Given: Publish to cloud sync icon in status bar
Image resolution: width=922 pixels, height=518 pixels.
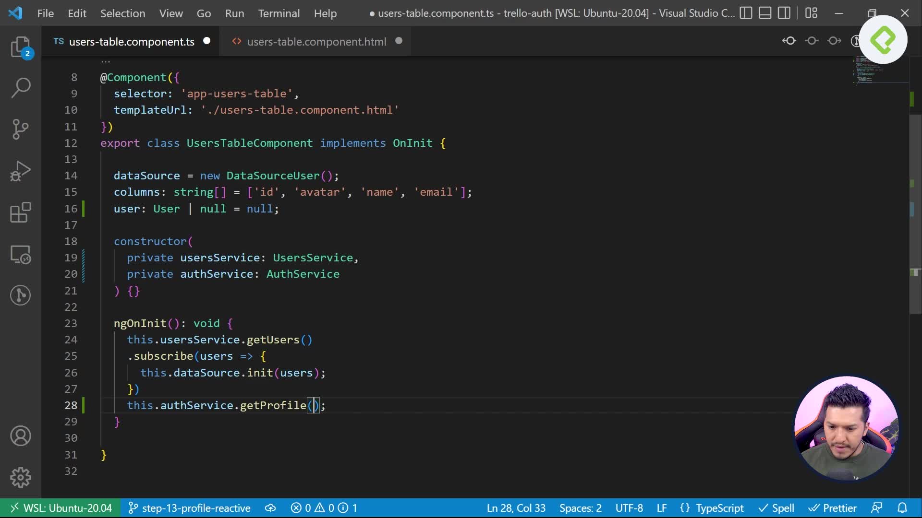Looking at the screenshot, I should 270,508.
